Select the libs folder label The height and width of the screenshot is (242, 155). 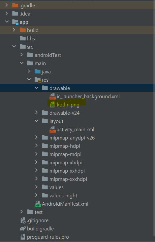click(31, 38)
